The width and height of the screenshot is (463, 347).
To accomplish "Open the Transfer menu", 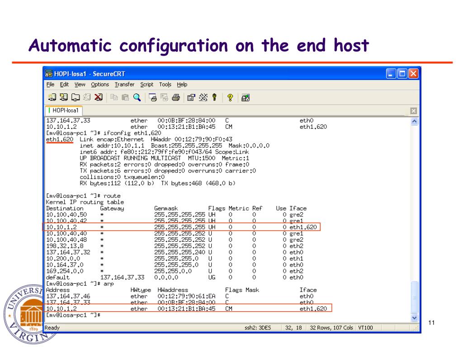I will click(124, 84).
